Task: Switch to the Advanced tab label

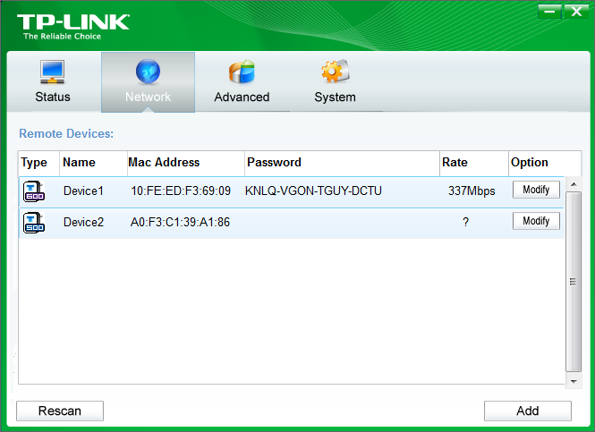Action: coord(242,97)
